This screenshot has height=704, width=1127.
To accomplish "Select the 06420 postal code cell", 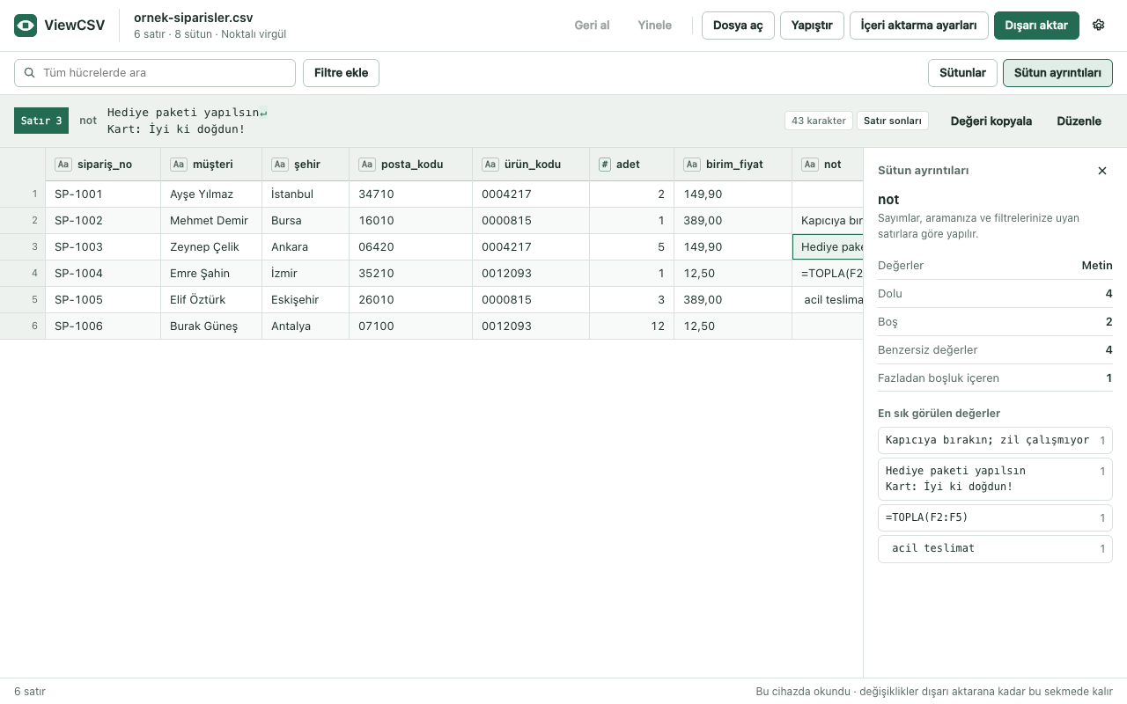I will (x=411, y=247).
